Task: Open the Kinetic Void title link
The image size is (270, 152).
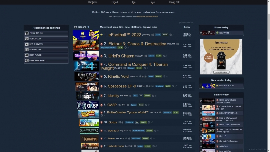Action: click(118, 76)
